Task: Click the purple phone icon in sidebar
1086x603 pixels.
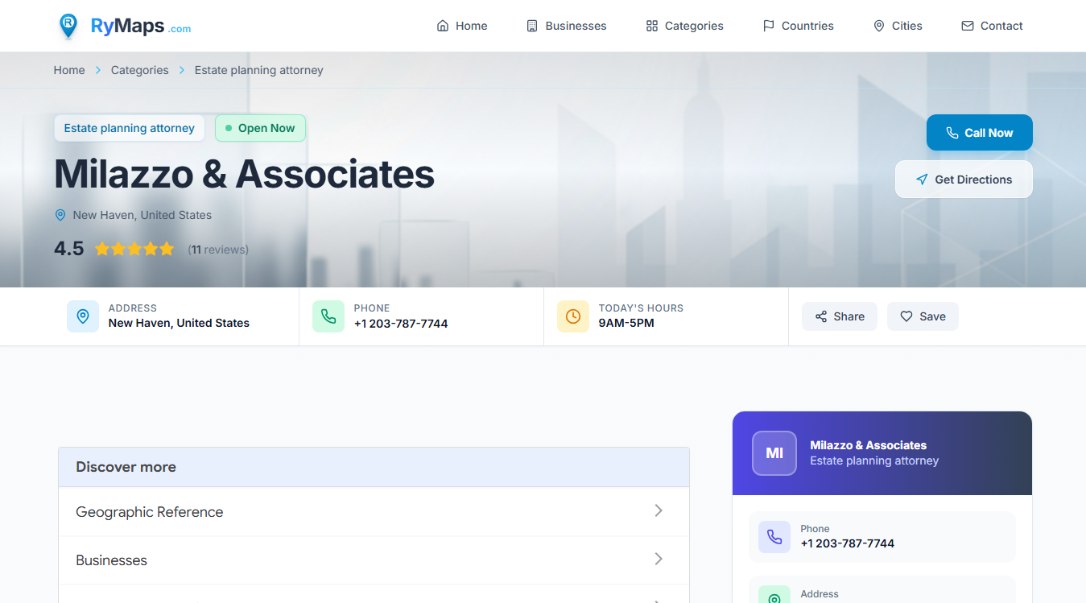Action: click(774, 537)
